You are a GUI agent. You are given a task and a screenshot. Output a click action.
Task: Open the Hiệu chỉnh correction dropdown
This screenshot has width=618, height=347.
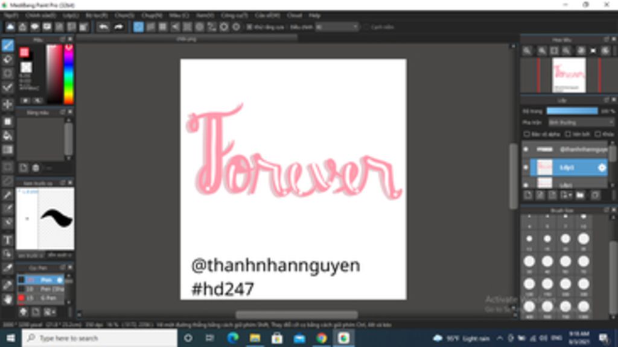337,27
